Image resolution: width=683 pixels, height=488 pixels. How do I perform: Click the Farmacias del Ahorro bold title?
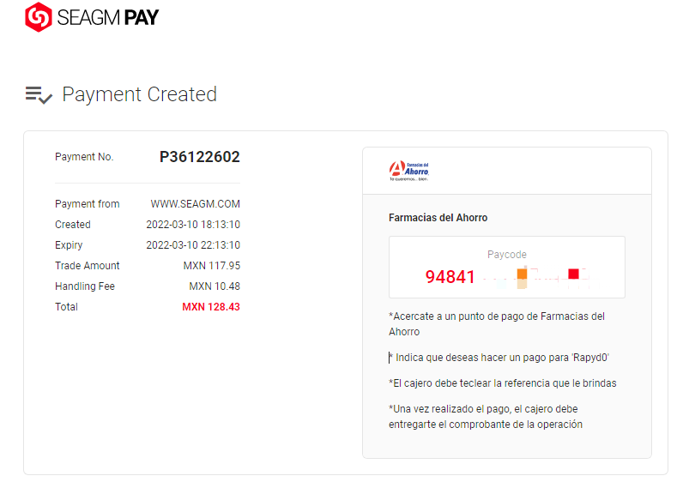[438, 218]
